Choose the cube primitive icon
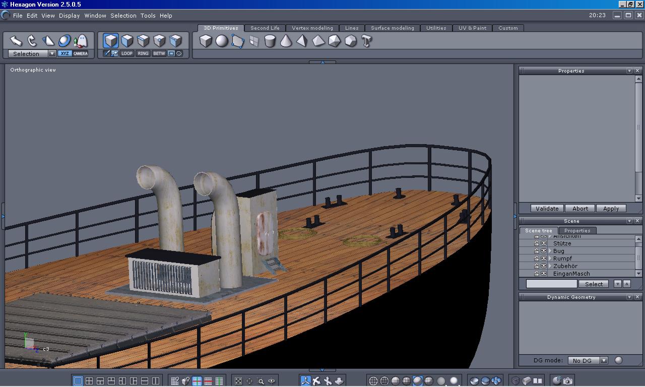The height and width of the screenshot is (387, 645). click(206, 41)
